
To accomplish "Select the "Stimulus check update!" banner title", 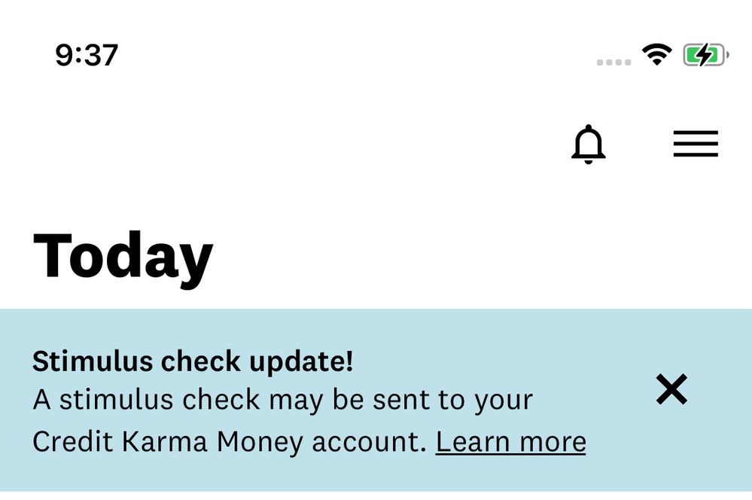I will tap(193, 362).
